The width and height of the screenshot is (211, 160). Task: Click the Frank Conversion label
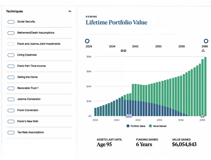(28, 110)
